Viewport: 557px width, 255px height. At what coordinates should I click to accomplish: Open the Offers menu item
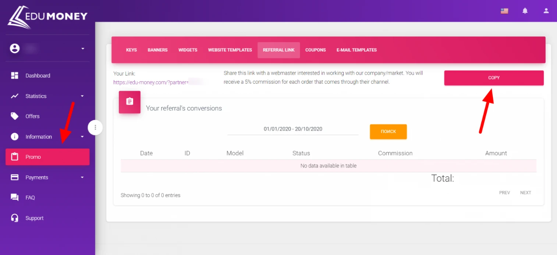47,116
